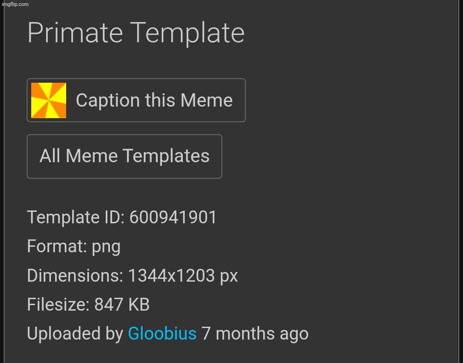Screen dimensions: 463x363
Task: Click the Primate Template heading
Action: point(136,33)
